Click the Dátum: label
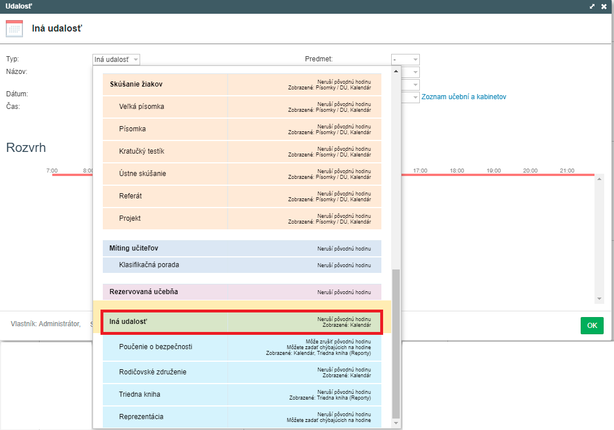Screen dimensions: 614x430 pyautogui.click(x=17, y=94)
